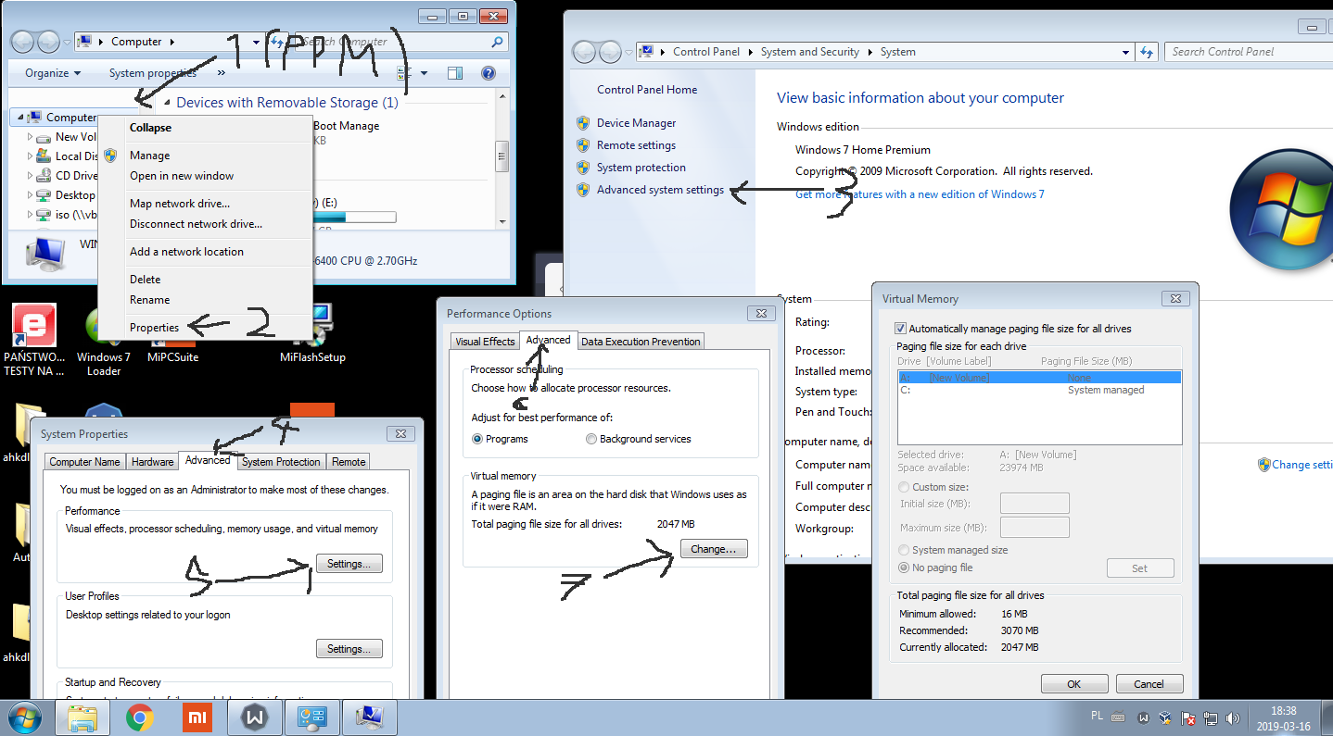Open the Advanced system settings link

click(660, 190)
